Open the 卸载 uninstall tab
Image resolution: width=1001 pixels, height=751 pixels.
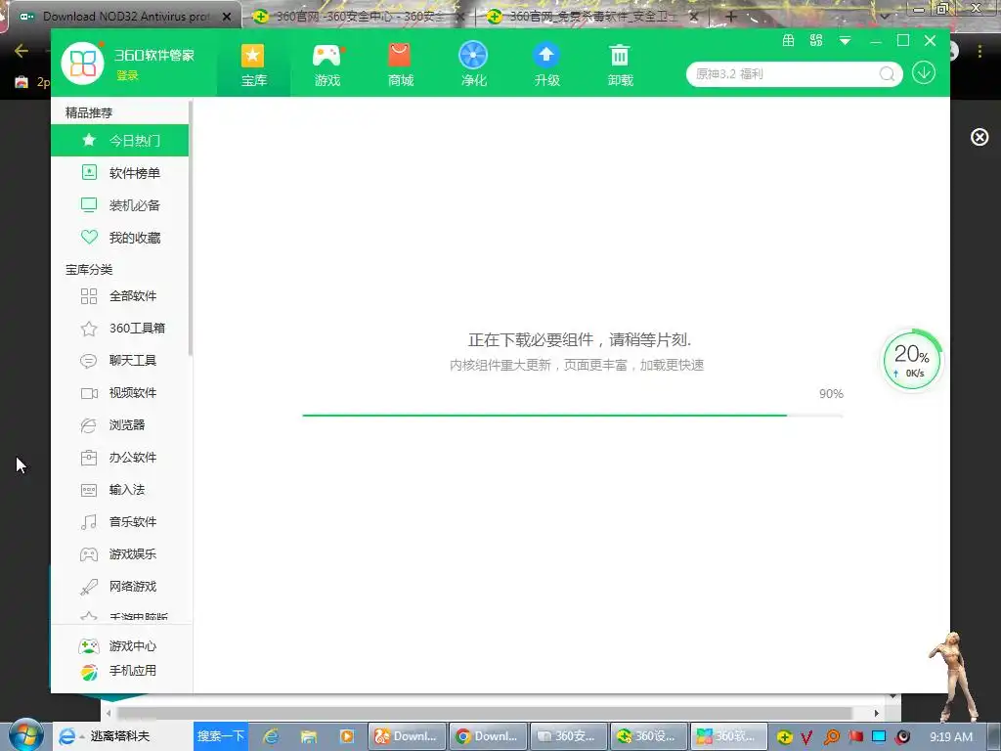click(620, 66)
